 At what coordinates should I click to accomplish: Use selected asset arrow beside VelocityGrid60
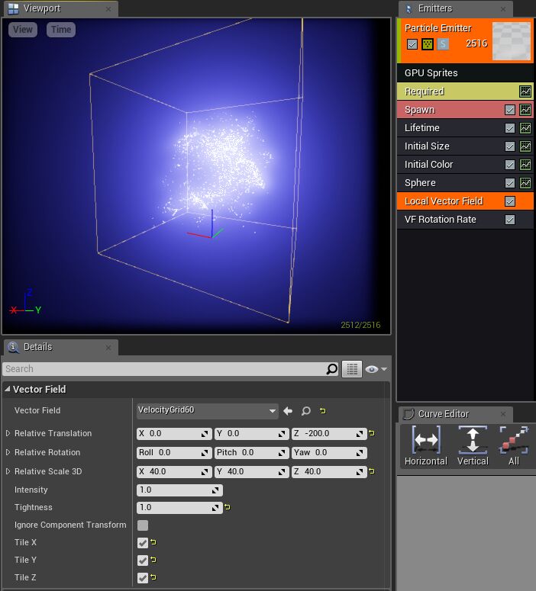pyautogui.click(x=288, y=411)
